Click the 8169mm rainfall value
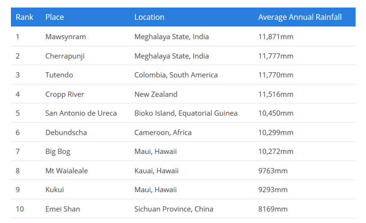This screenshot has height=223, width=366. coord(272,209)
